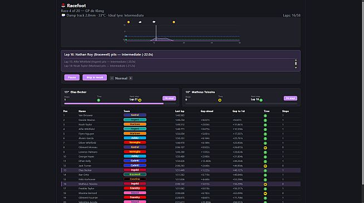The height and width of the screenshot is (203, 364).
Task: Pause the race simulation
Action: [x=72, y=78]
